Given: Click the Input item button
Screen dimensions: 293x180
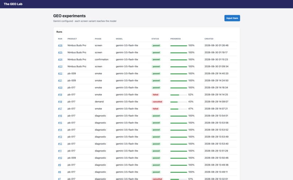Looking at the screenshot, I should (232, 18).
